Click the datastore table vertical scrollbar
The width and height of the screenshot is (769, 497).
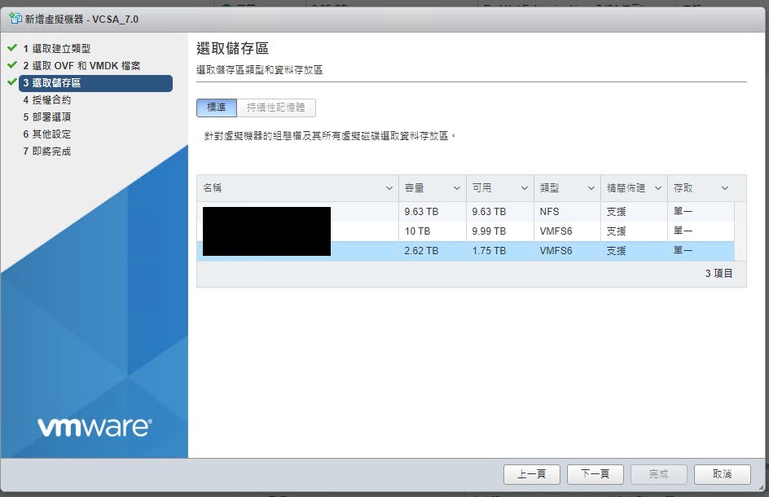pyautogui.click(x=740, y=231)
